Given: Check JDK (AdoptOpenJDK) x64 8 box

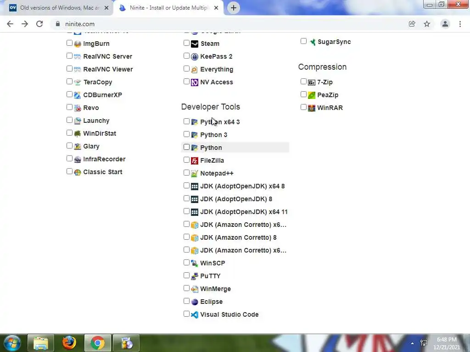Looking at the screenshot, I should coord(186,186).
